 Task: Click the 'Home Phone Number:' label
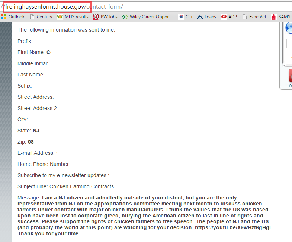(44, 164)
